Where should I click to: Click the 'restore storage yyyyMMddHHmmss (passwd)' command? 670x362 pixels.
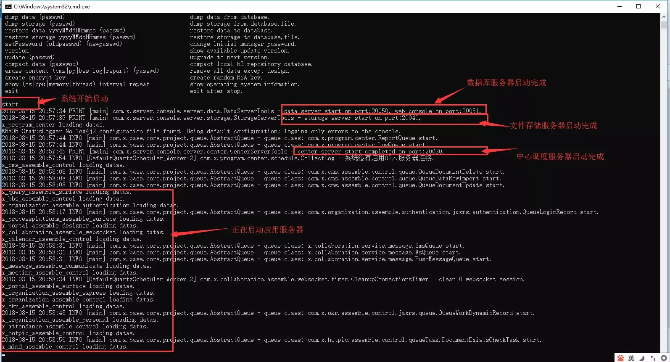(70, 37)
